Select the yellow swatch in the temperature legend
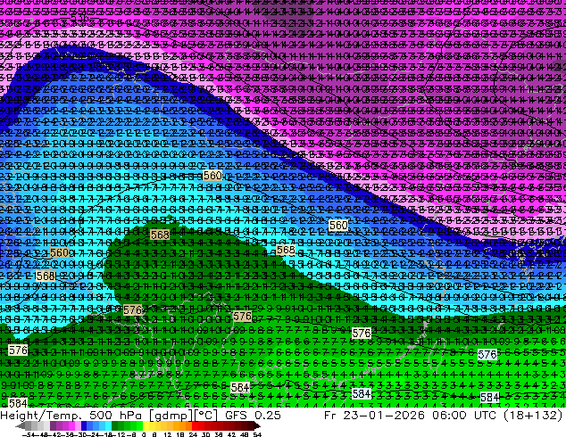Screen dimensions: 566x437 click(x=146, y=426)
